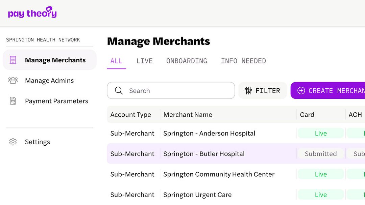Click the Live badge for Anderson Hospital
Screen dimensions: 365x205
[x=320, y=133]
